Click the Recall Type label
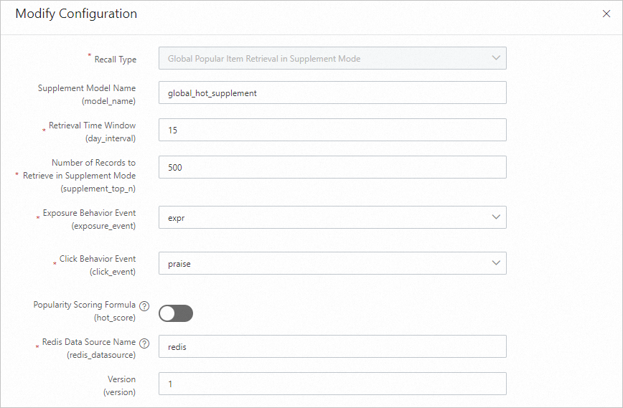Image resolution: width=623 pixels, height=408 pixels. (x=115, y=60)
